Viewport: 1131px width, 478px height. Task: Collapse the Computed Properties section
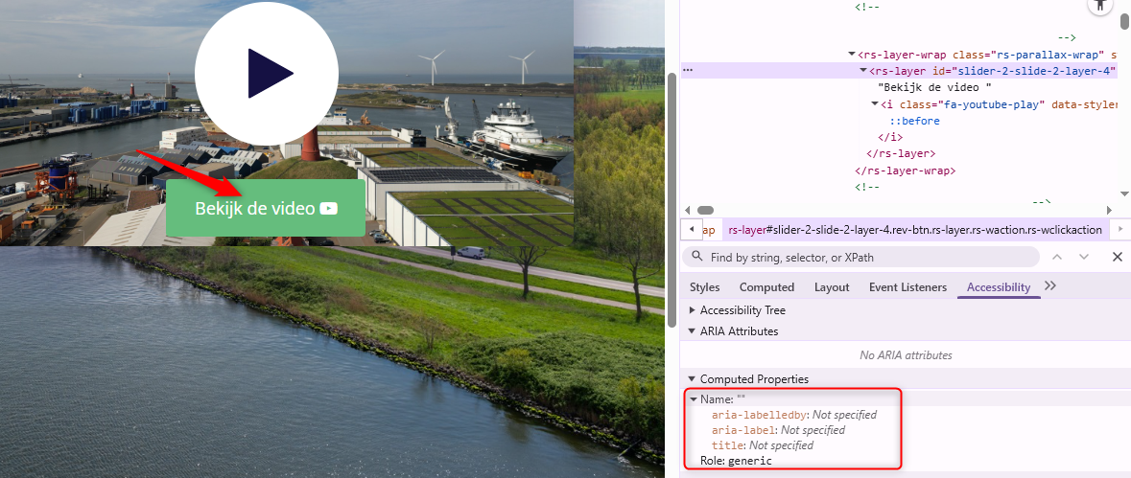point(694,379)
